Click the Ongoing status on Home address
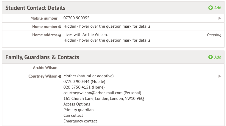 (x=214, y=35)
